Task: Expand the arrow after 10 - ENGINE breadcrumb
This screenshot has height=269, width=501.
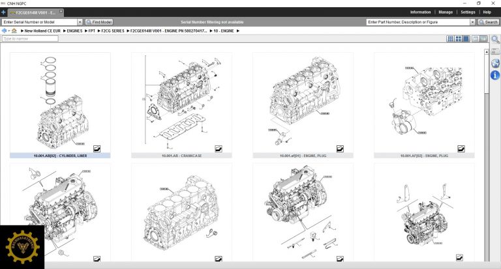Action: [x=238, y=31]
